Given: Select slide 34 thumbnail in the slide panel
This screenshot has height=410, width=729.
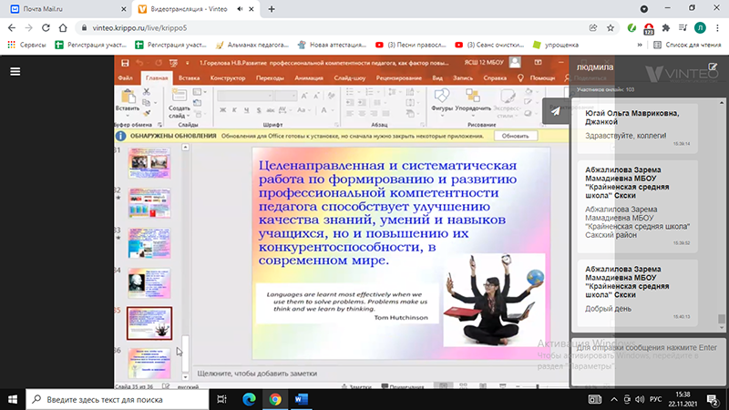Looking at the screenshot, I should coord(149,282).
